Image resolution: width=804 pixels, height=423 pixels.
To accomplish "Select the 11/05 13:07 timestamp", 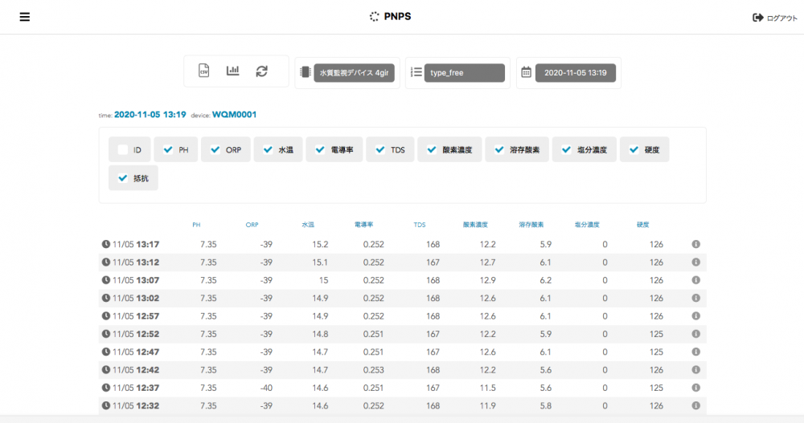I will 136,280.
